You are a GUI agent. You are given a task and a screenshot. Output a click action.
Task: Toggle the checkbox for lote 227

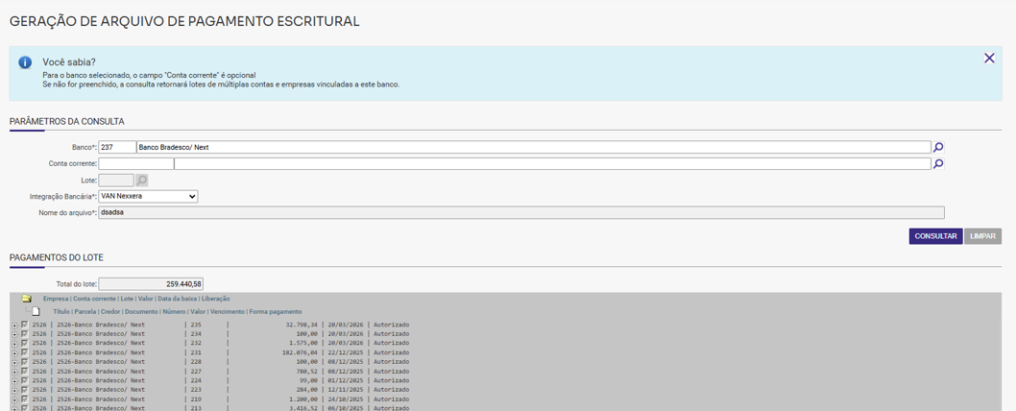click(25, 372)
